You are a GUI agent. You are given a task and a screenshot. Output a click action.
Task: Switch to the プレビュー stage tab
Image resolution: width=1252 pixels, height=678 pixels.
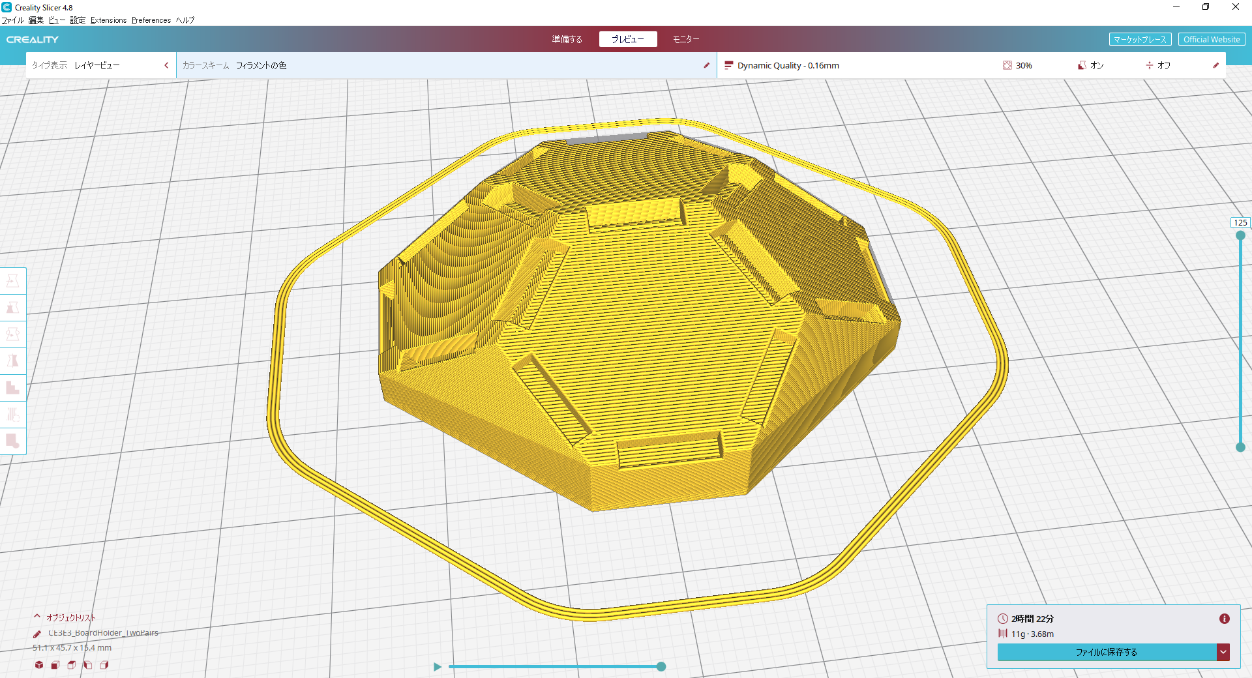pos(628,39)
